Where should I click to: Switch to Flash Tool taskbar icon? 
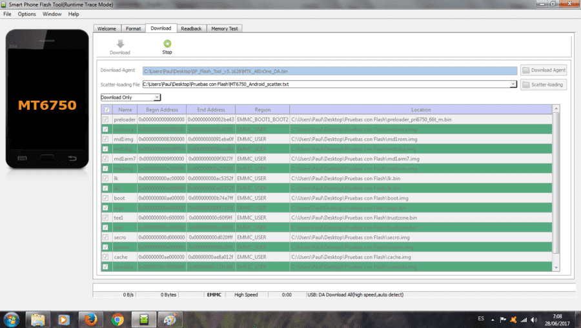[x=144, y=320]
